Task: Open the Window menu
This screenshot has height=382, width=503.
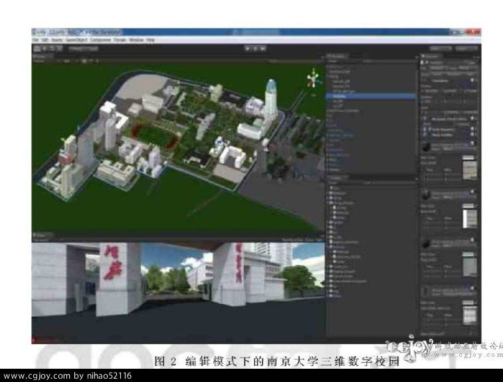Action: click(x=136, y=40)
